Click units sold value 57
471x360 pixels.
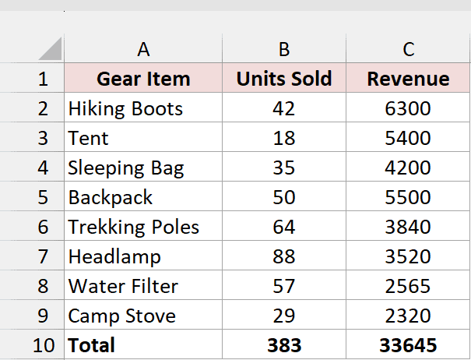(284, 285)
